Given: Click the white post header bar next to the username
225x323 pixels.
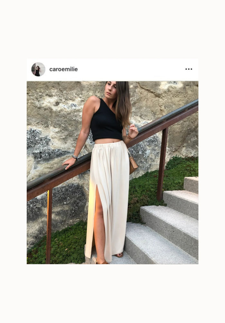Looking at the screenshot, I should tap(131, 69).
